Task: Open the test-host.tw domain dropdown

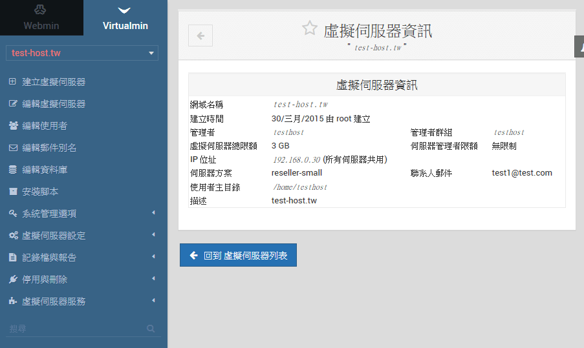Action: (x=82, y=53)
